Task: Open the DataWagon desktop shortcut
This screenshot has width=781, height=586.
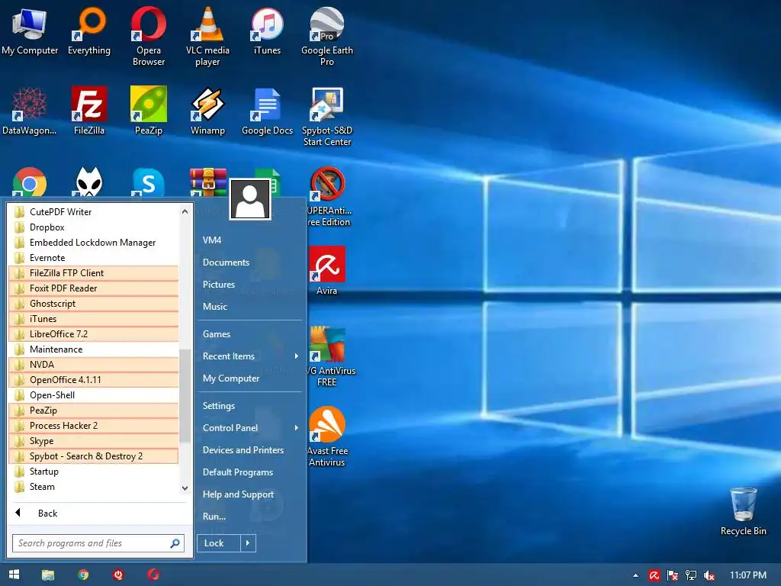Action: pyautogui.click(x=30, y=111)
